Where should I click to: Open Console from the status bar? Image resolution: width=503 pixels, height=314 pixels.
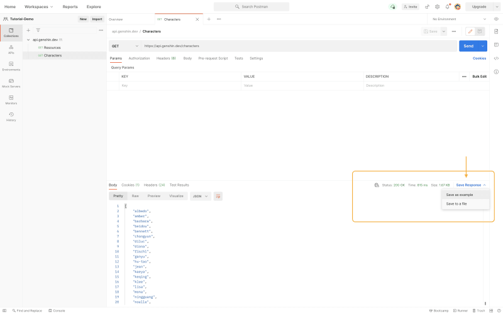coord(57,311)
